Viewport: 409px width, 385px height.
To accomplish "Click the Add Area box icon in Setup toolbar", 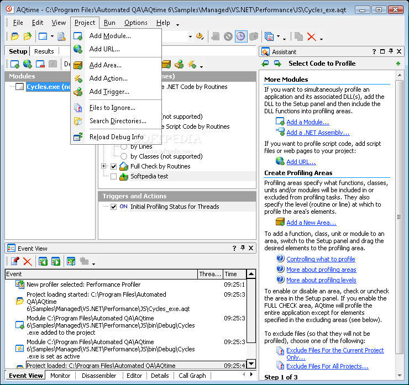I will [166, 64].
